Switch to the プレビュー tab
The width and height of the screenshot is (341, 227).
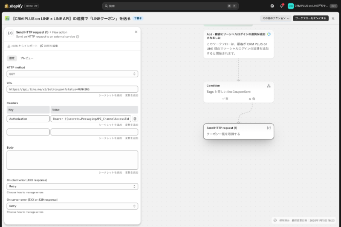pos(27,58)
